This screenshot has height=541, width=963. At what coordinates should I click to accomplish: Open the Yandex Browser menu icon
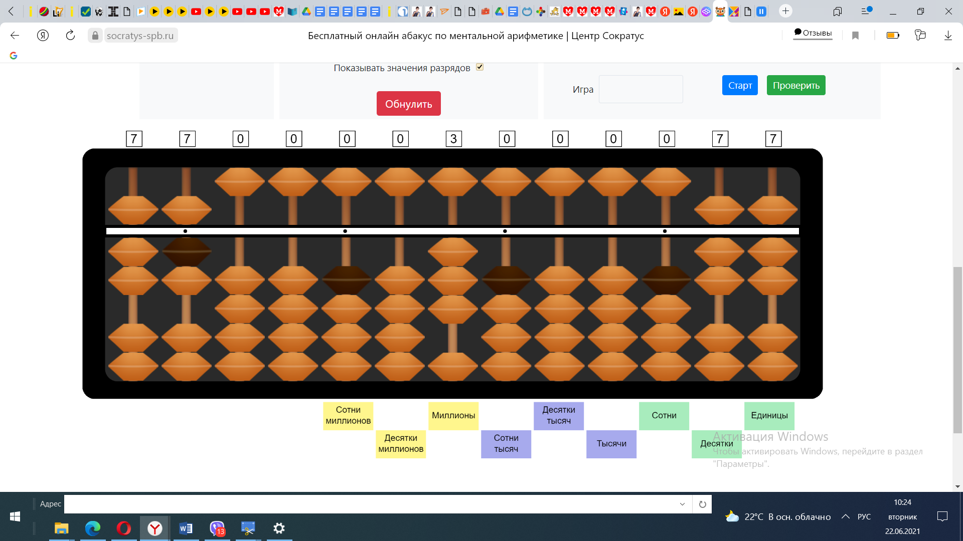pos(866,11)
